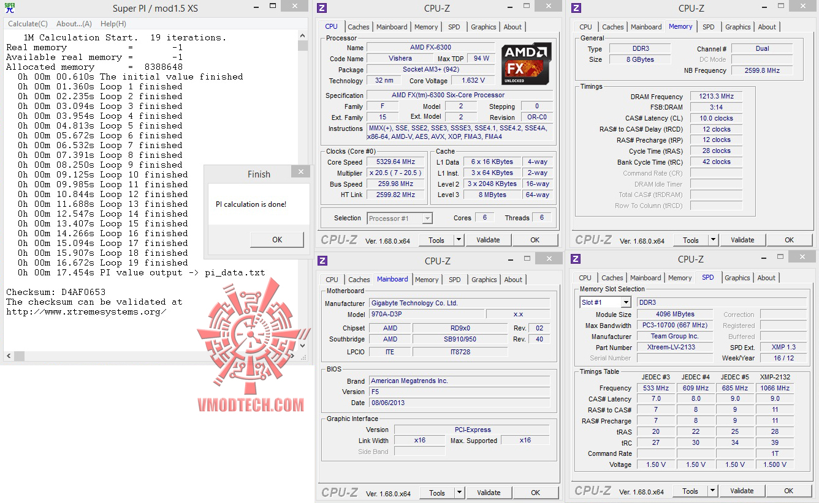Close the Finish dialog with its X button
The width and height of the screenshot is (819, 503).
coord(301,173)
